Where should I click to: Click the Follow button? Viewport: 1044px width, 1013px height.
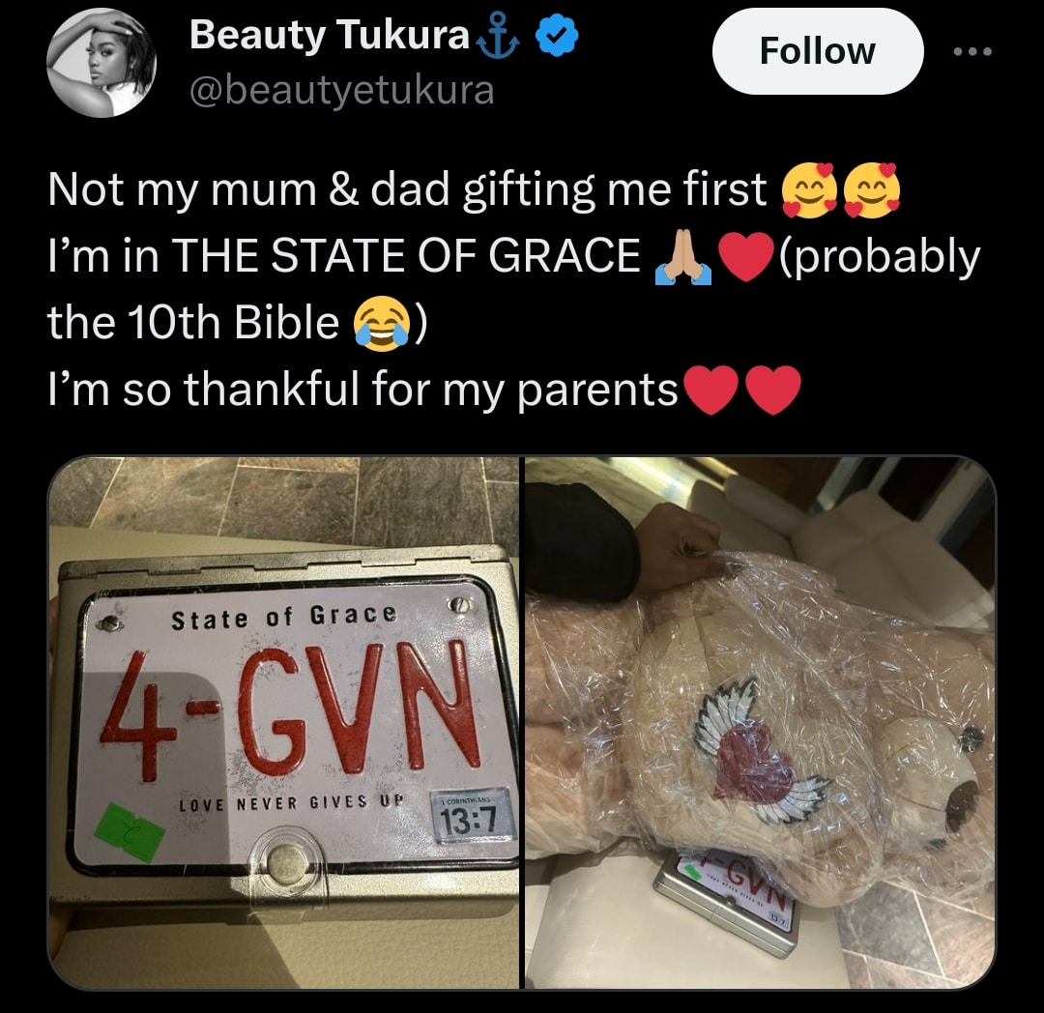[x=817, y=51]
